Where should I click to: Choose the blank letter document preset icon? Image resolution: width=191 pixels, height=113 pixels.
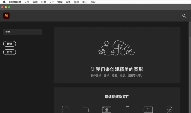coord(65,110)
